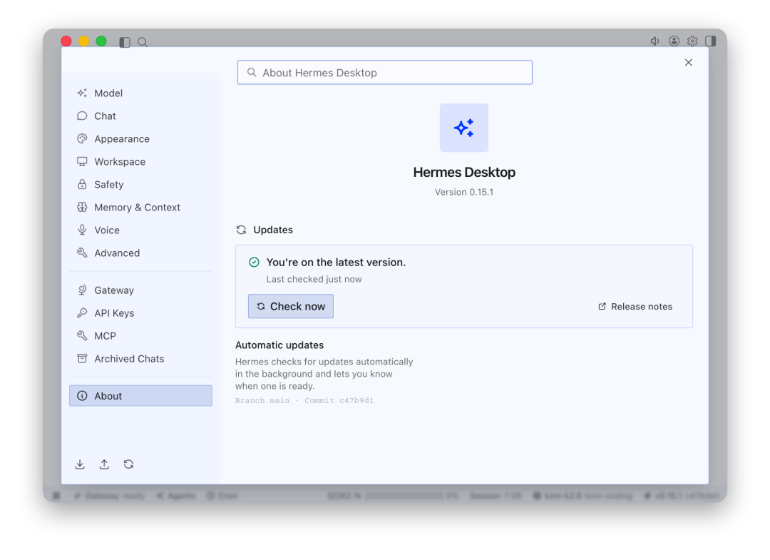The width and height of the screenshot is (770, 560).
Task: Click the green checkmark status icon
Action: coord(254,263)
